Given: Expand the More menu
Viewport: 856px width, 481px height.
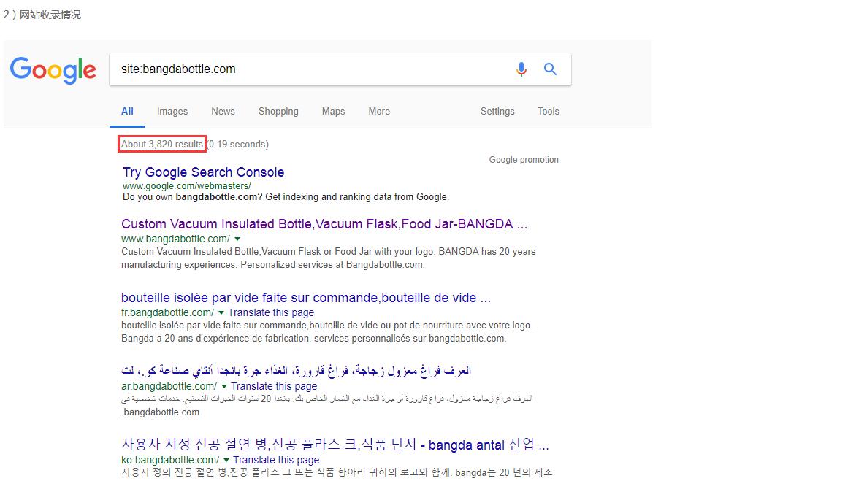Looking at the screenshot, I should click(379, 111).
